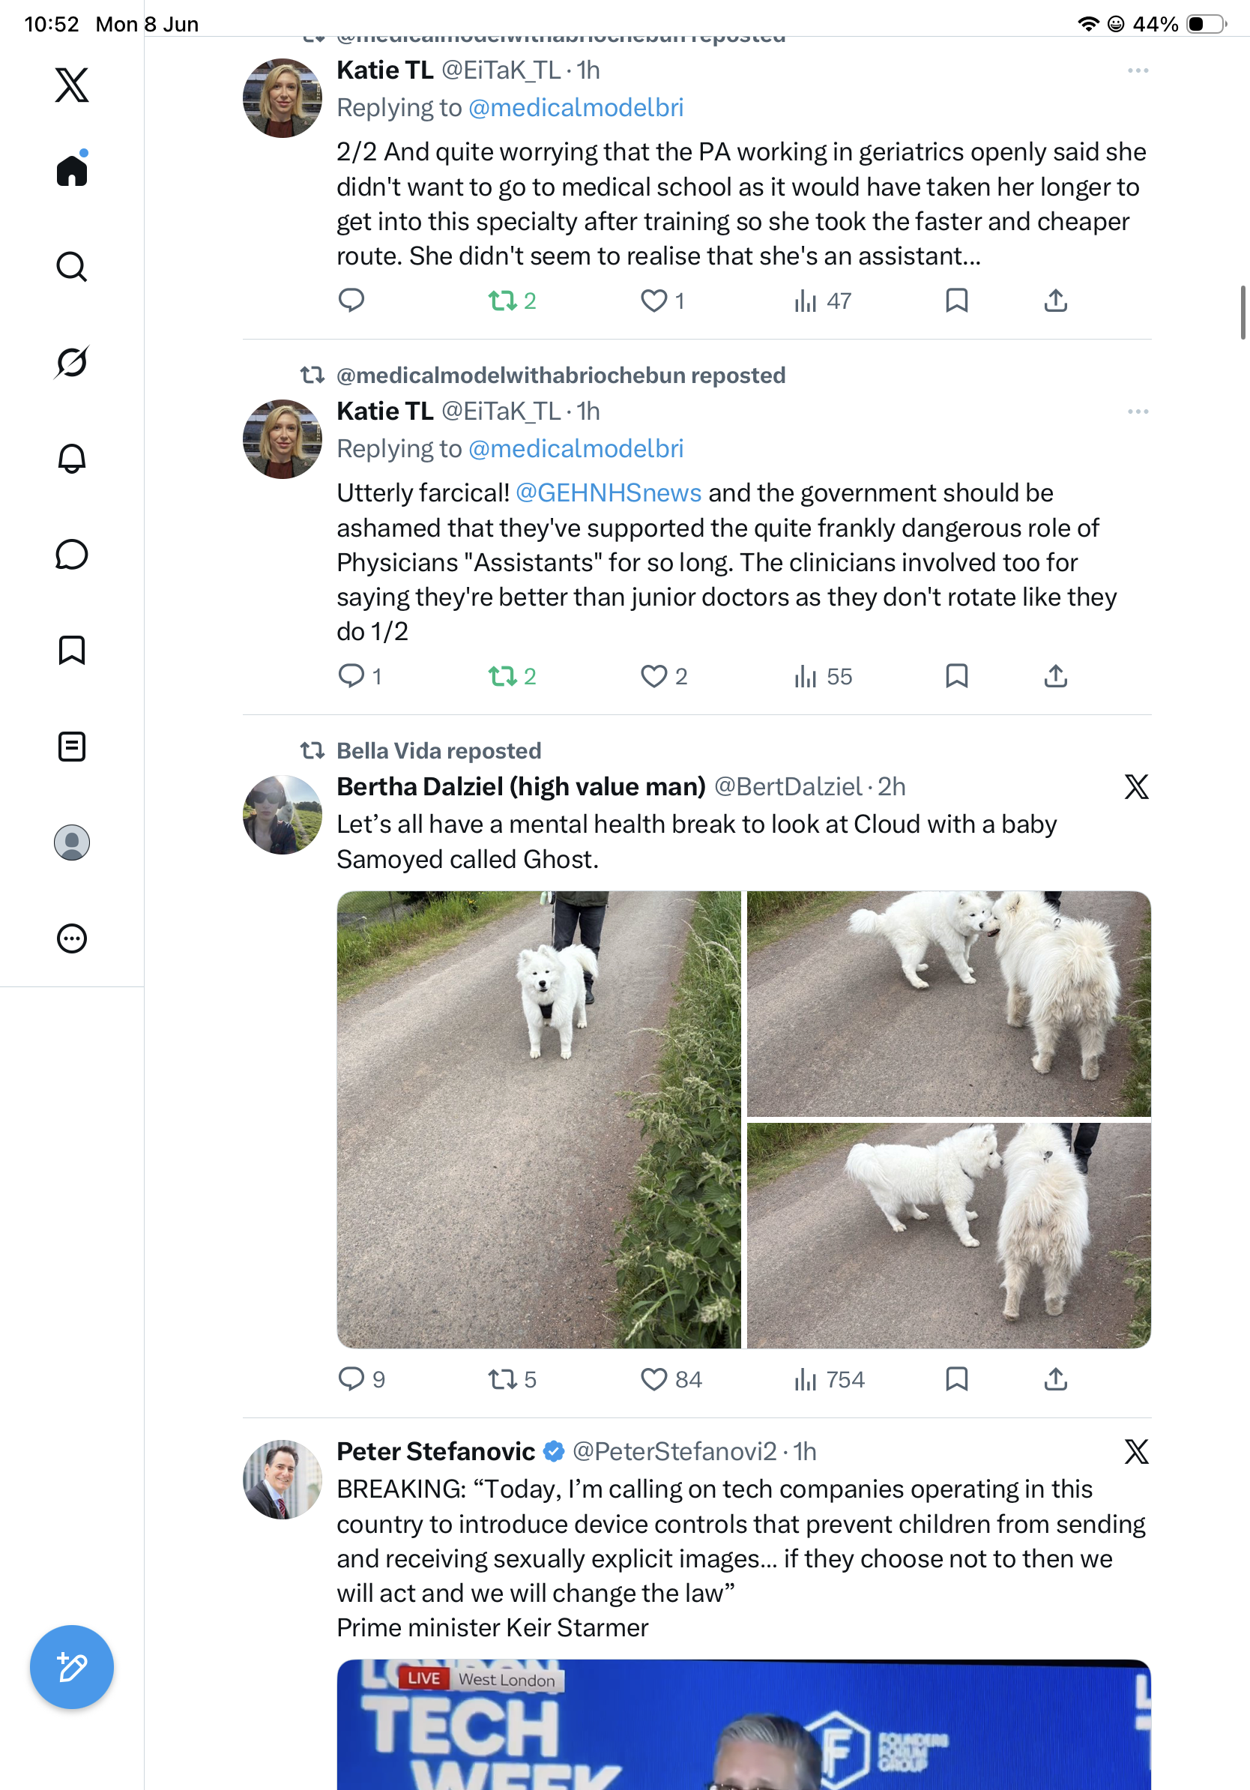The width and height of the screenshot is (1250, 1790).
Task: Open Lists icon in sidebar
Action: pos(72,746)
